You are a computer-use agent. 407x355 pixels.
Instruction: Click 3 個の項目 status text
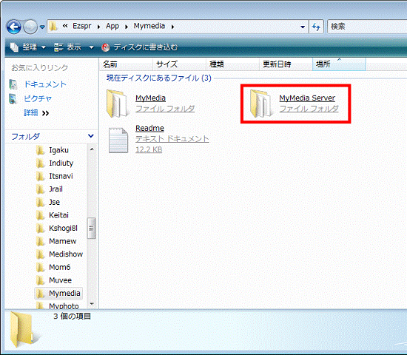73,316
